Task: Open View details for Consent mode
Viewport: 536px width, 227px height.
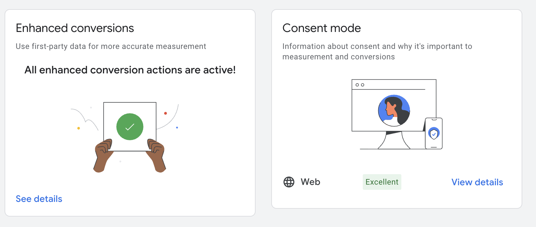Action: 477,182
